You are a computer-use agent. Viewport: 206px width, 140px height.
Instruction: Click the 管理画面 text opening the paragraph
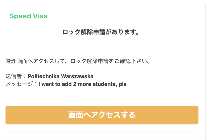coord(16,61)
